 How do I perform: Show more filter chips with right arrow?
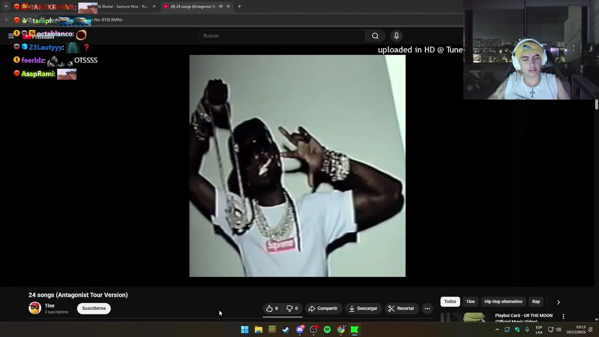point(558,302)
